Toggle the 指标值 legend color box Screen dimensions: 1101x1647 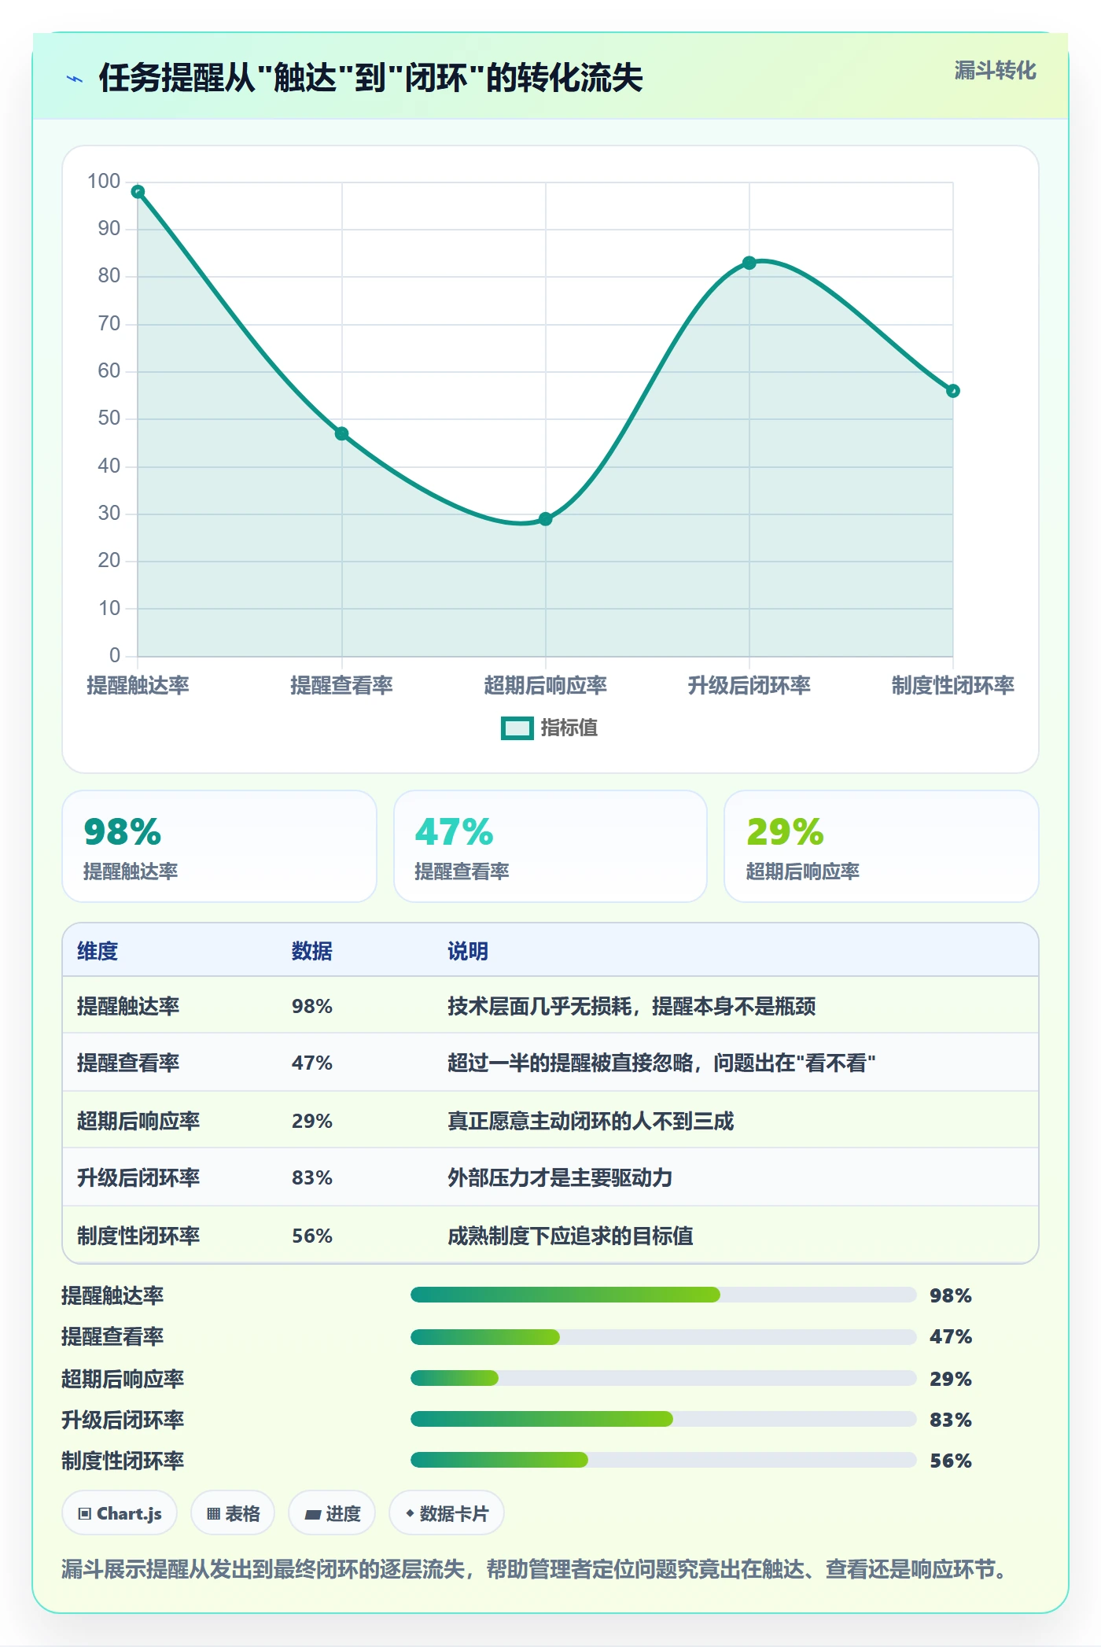click(x=517, y=728)
